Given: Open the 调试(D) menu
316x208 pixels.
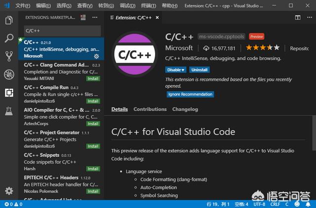Looking at the screenshot, I should 127,5.
